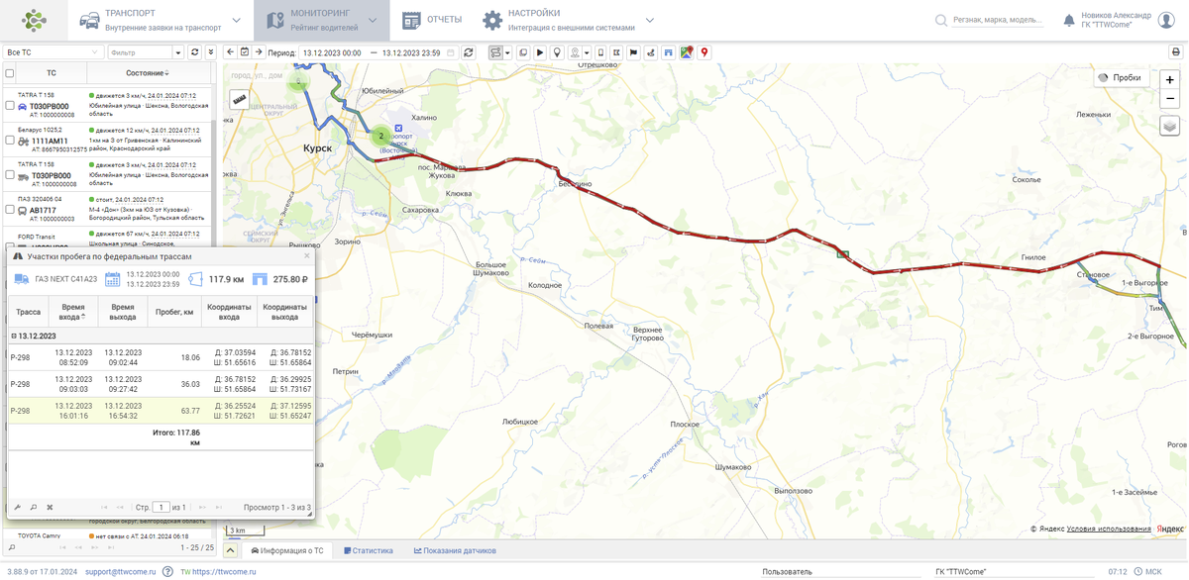Click the next period arrow
The image size is (1189, 580).
point(259,51)
